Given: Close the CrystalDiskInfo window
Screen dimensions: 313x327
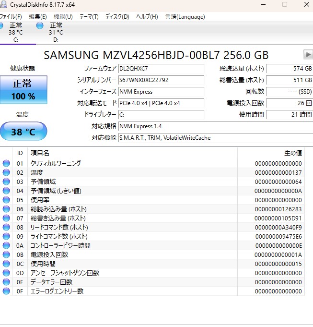Looking at the screenshot, I should click(x=307, y=4).
